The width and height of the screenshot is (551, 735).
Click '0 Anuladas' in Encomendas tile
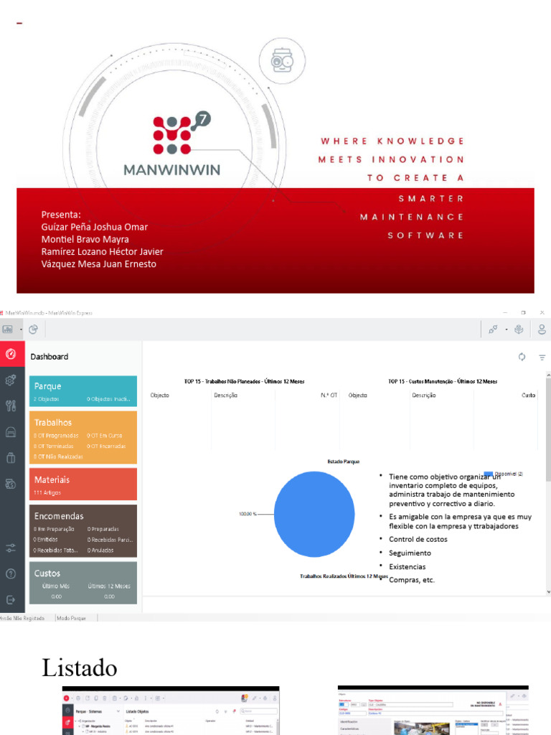(100, 551)
